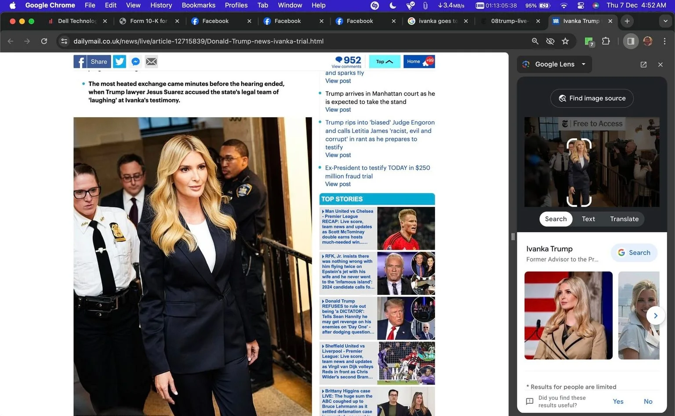Open Google Lens in new tab

(643, 65)
